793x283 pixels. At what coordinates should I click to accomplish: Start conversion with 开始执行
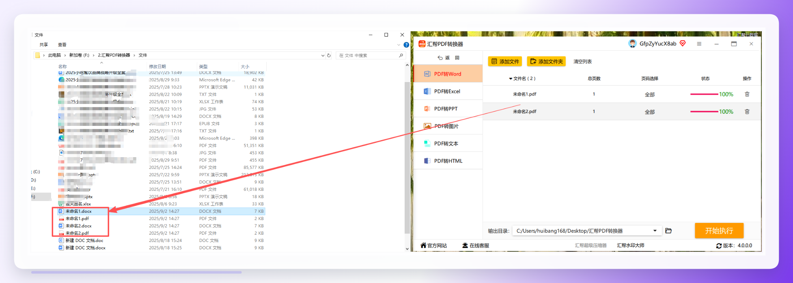point(719,231)
